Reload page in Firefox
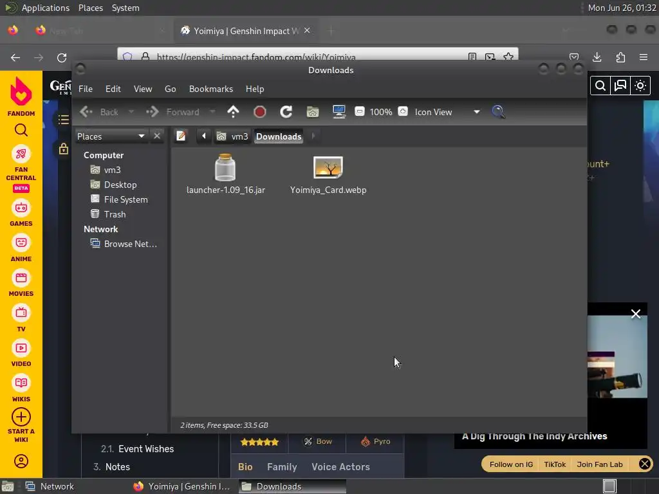This screenshot has width=659, height=494. pyautogui.click(x=62, y=57)
